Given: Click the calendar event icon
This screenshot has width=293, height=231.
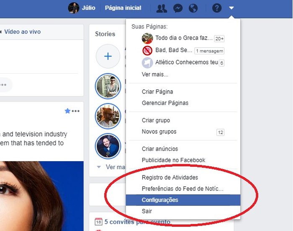Looking at the screenshot, I should click(x=98, y=222).
